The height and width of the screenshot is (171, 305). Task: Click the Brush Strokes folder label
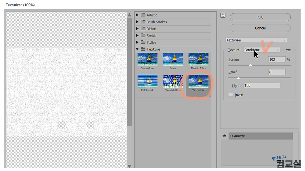coord(156,22)
